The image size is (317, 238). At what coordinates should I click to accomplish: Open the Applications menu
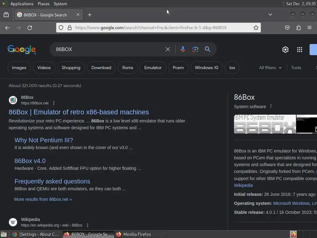point(22,4)
